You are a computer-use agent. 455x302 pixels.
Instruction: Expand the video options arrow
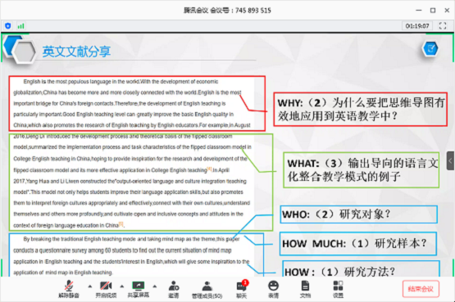122,286
